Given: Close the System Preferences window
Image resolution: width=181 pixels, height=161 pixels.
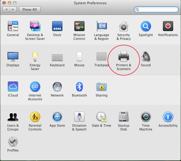Looking at the screenshot, I should tap(4, 3).
